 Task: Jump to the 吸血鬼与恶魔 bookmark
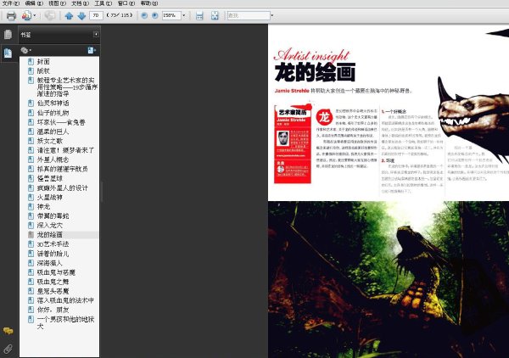56,272
